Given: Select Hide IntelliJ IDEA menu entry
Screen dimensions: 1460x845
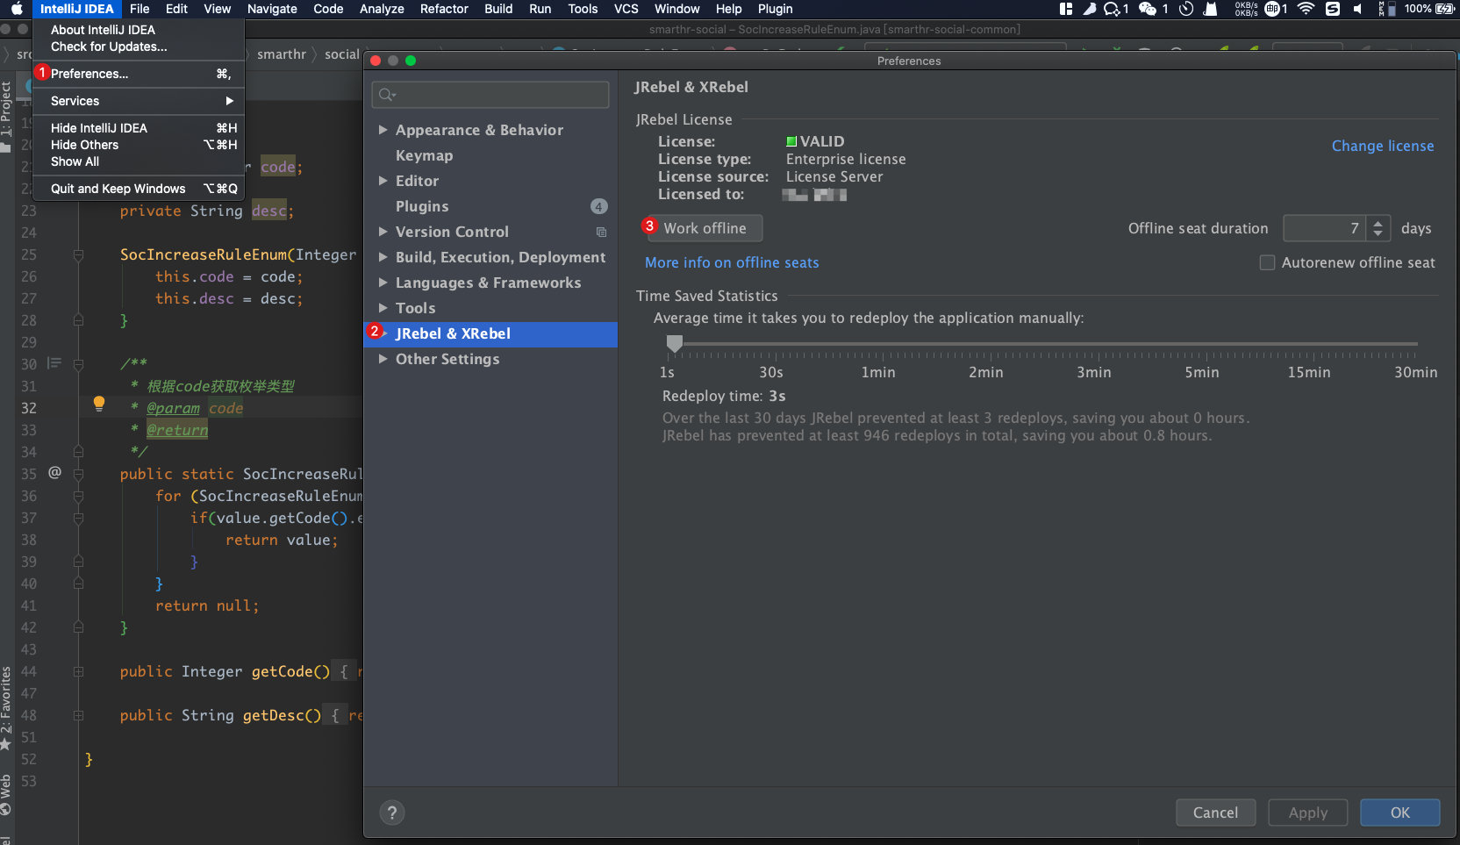Looking at the screenshot, I should coord(139,128).
